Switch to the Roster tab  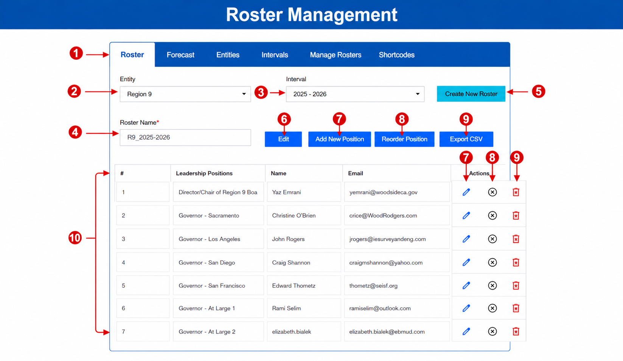coord(132,55)
